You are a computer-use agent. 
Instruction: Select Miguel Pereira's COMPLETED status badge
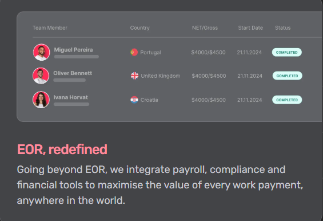pos(287,52)
